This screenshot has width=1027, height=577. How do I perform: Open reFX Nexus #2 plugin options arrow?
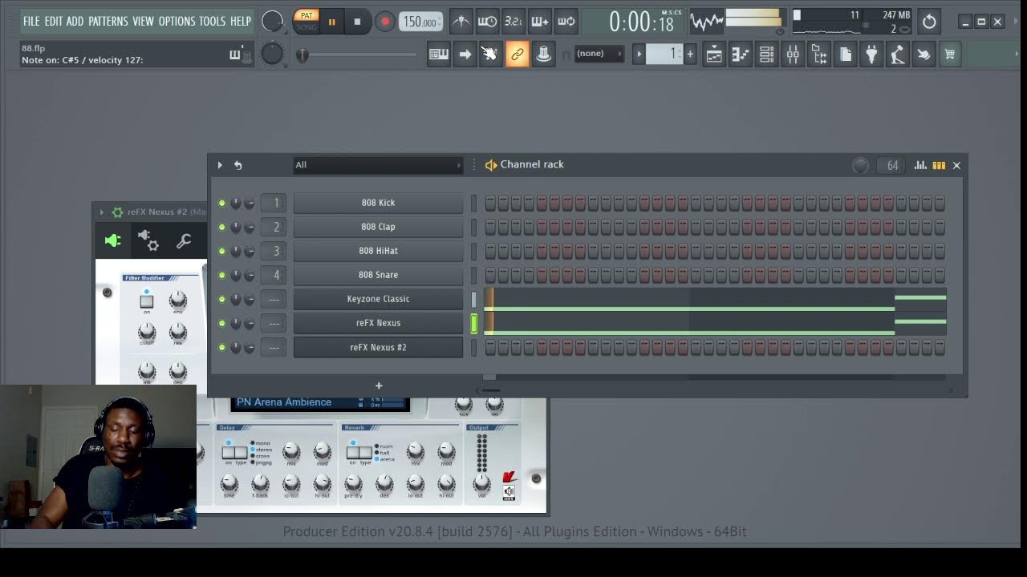coord(101,212)
